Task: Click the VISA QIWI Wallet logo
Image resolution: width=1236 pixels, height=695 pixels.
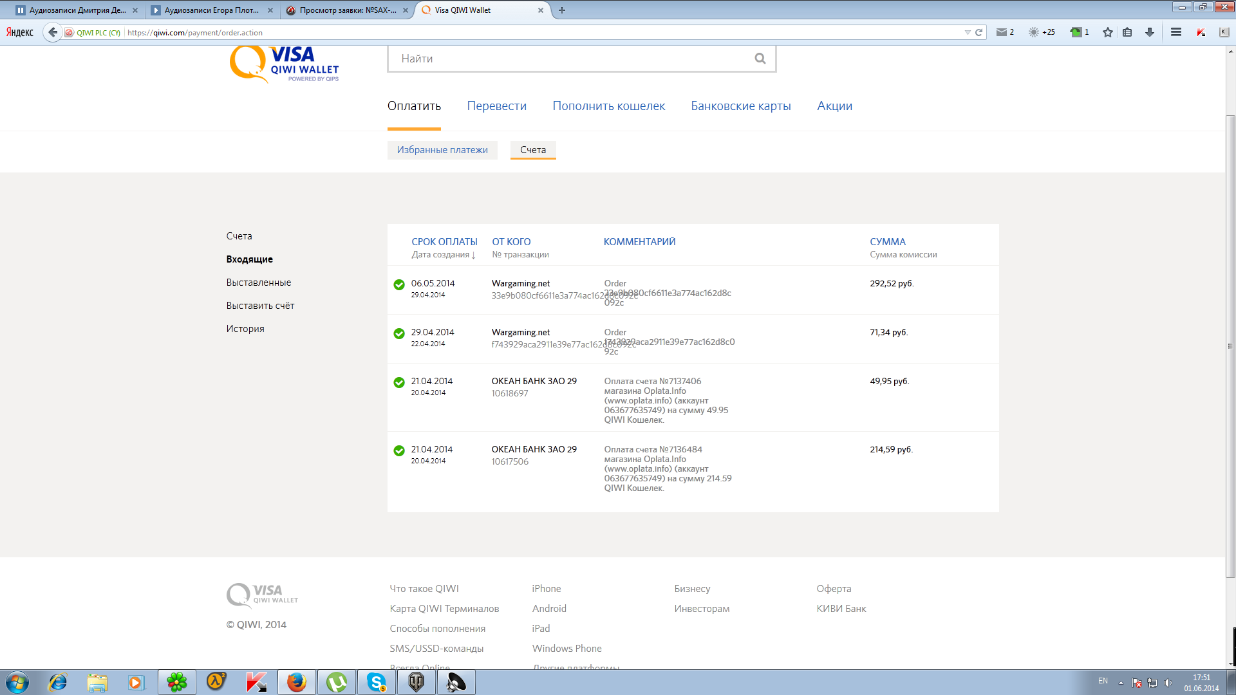Action: (x=284, y=64)
